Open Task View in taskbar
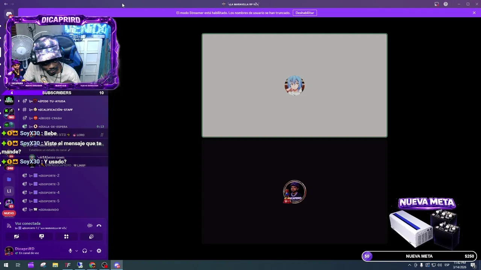 tap(18, 265)
